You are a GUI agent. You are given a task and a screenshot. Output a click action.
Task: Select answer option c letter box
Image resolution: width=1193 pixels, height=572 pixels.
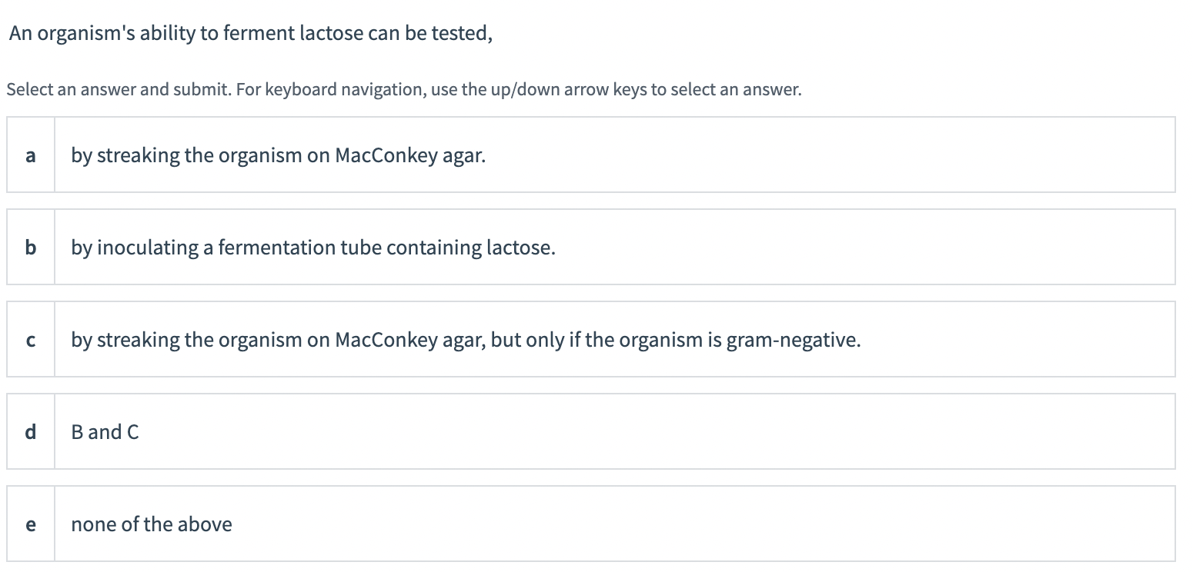tap(31, 340)
